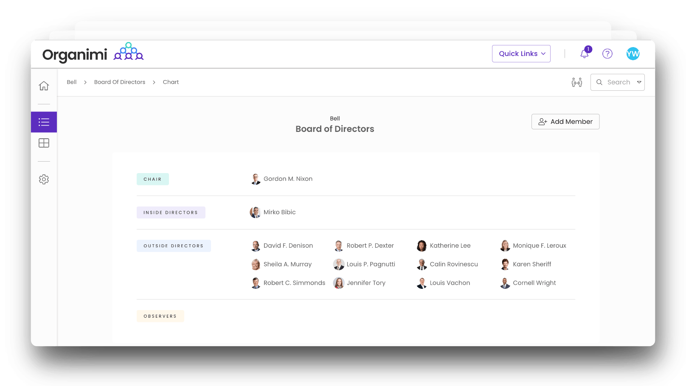Select David F. Denison
686x386 pixels.
pyautogui.click(x=288, y=246)
